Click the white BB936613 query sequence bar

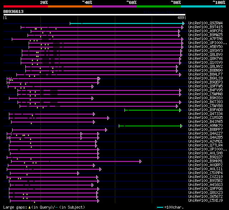[x=94, y=15]
